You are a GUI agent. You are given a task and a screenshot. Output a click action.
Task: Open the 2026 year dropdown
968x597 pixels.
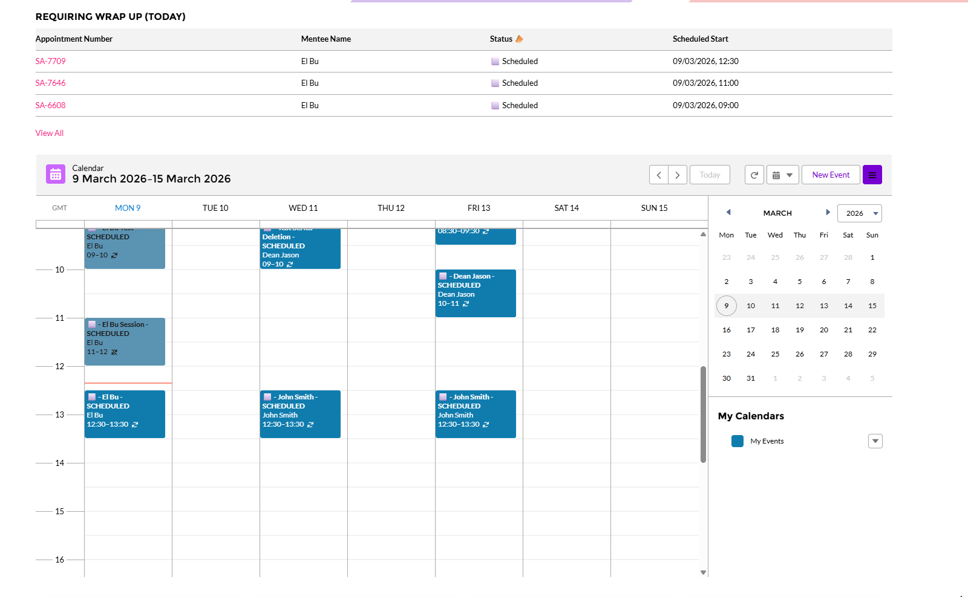pos(859,213)
